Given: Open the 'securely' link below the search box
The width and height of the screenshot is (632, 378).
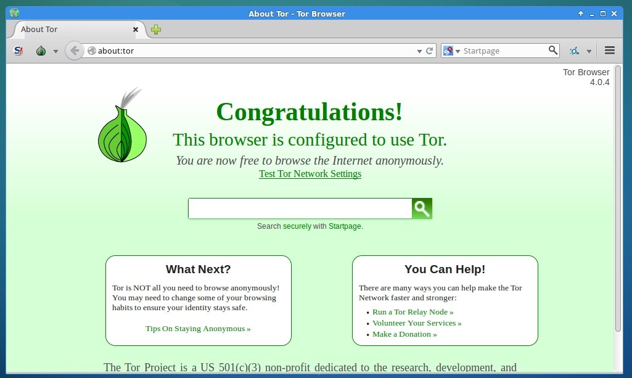Looking at the screenshot, I should [297, 226].
